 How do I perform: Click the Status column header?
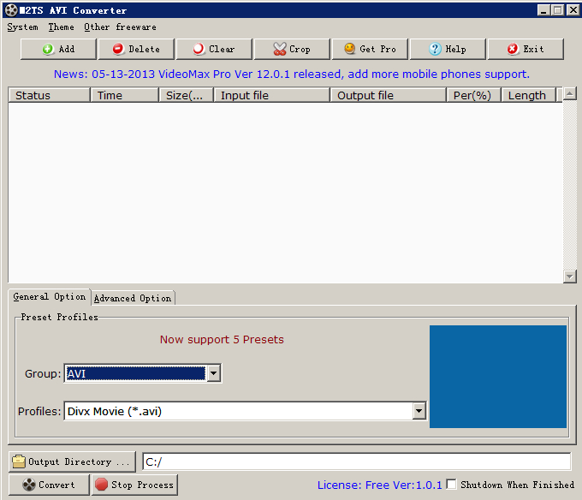point(49,95)
